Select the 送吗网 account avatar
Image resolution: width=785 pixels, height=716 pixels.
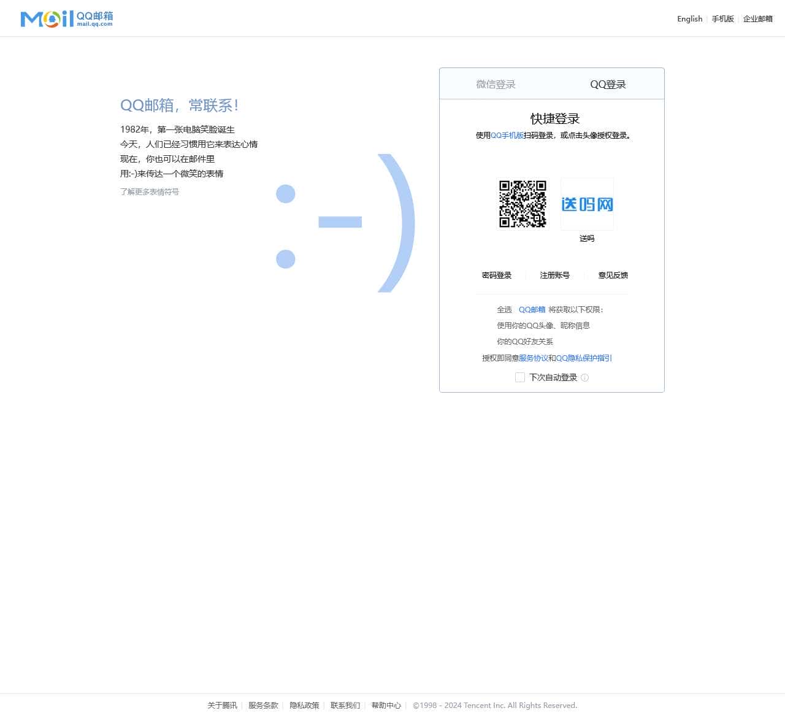point(587,204)
